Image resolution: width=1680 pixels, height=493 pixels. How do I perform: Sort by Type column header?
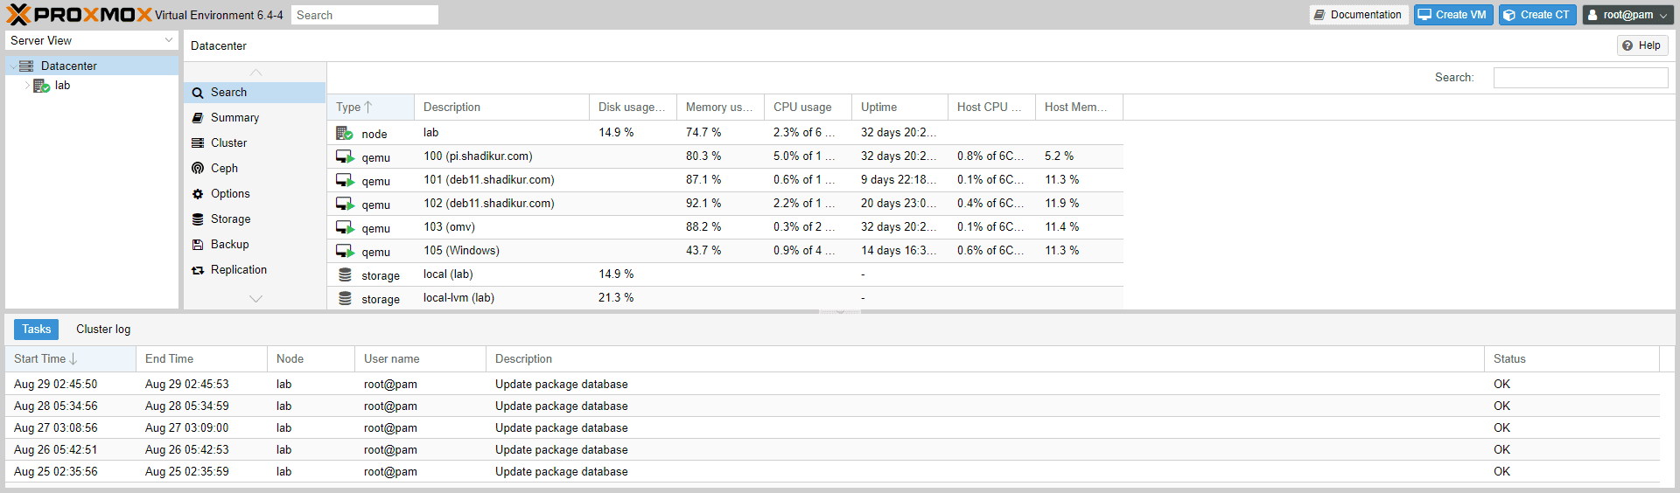[370, 107]
